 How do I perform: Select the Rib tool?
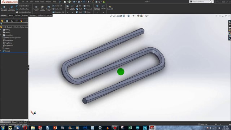coord(78,6)
